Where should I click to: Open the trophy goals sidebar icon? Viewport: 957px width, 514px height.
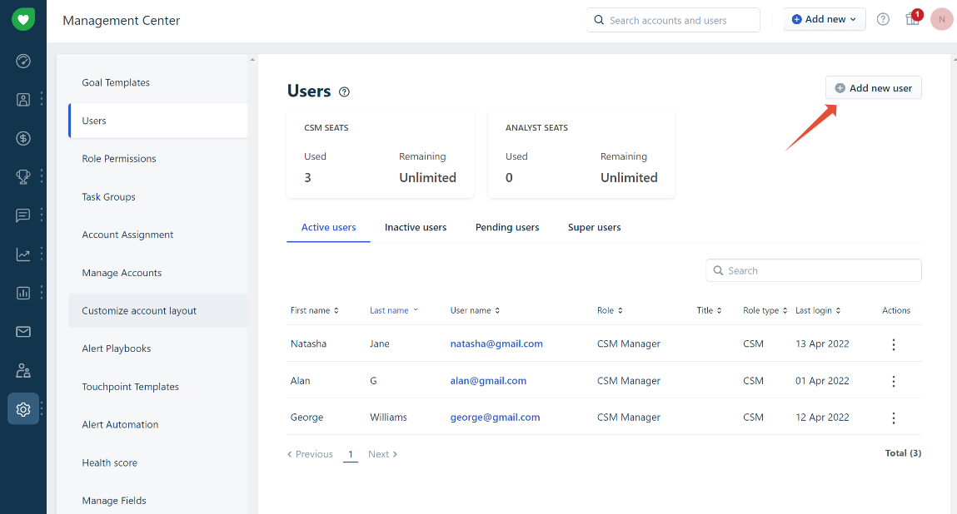coord(23,176)
